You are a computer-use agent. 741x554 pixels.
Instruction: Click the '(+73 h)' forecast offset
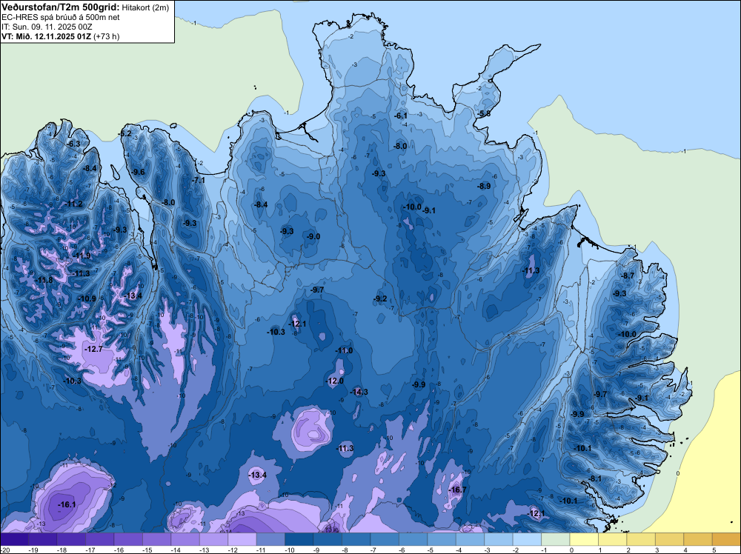coord(106,36)
